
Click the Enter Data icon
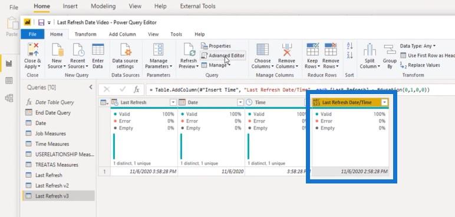[98, 49]
